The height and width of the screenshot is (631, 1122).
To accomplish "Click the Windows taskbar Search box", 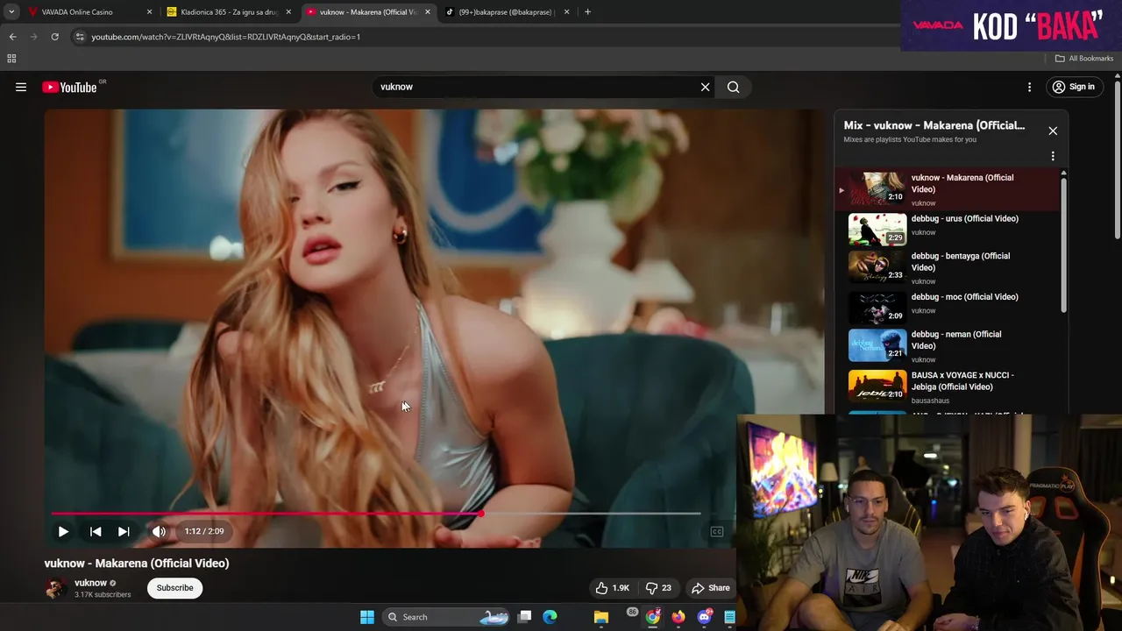I will (447, 617).
